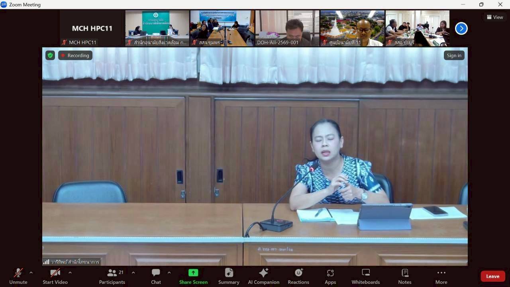Image resolution: width=510 pixels, height=287 pixels.
Task: Open the View layout menu
Action: tap(495, 17)
